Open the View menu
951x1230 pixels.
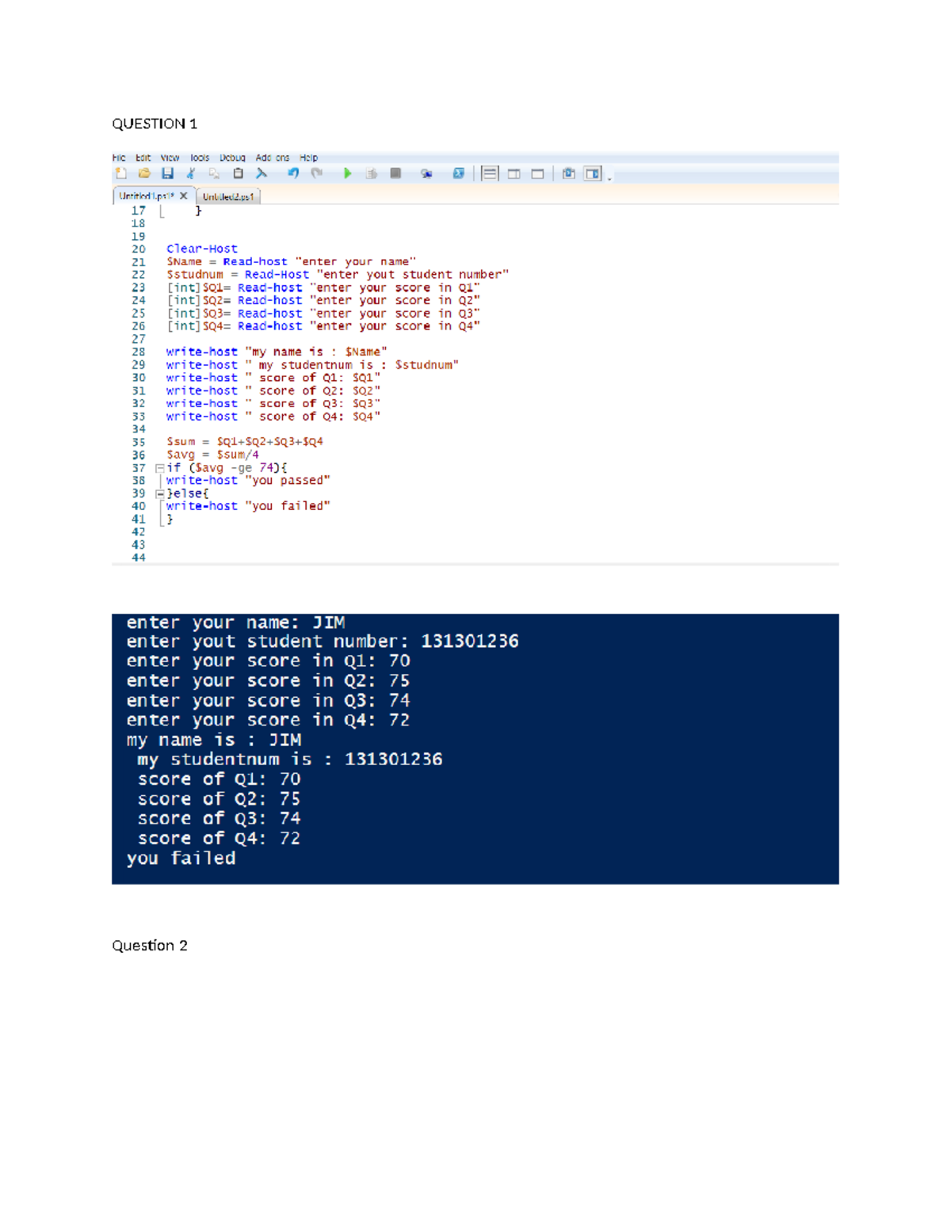170,158
